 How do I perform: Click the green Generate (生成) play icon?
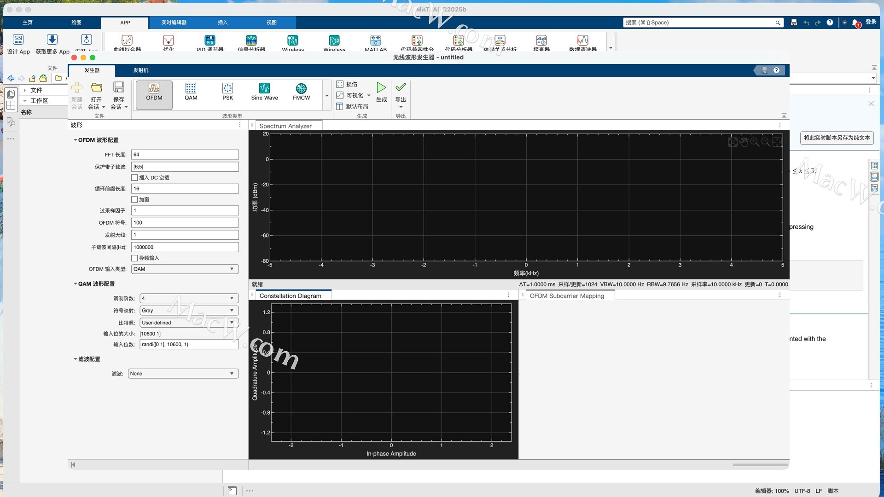pos(381,87)
